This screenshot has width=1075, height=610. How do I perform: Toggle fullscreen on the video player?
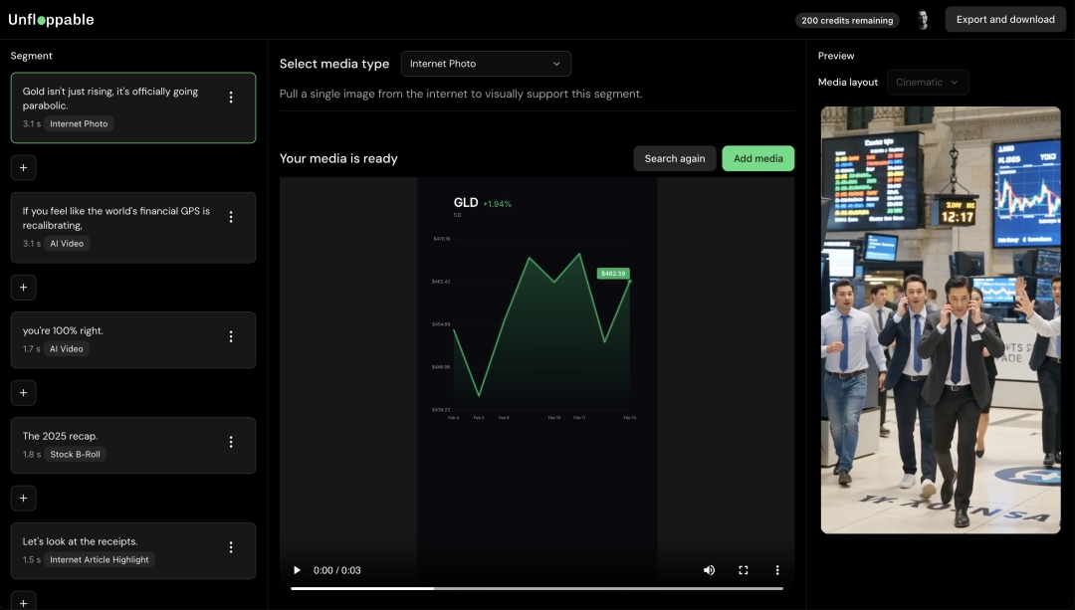pos(743,570)
